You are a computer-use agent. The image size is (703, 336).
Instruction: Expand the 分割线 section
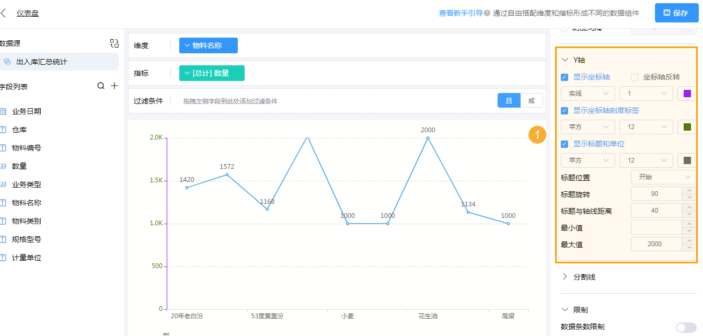click(x=584, y=277)
